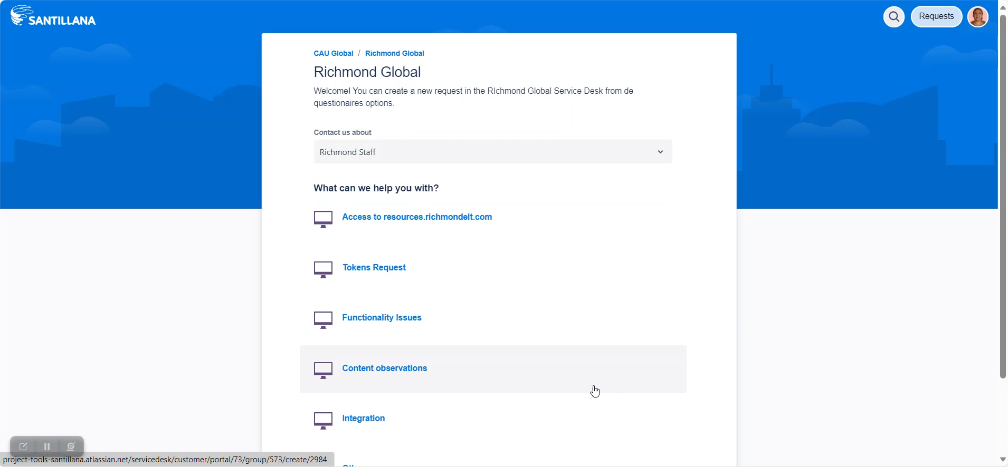The height and width of the screenshot is (467, 1008).
Task: Open the Tokens Request form
Action: pyautogui.click(x=374, y=267)
